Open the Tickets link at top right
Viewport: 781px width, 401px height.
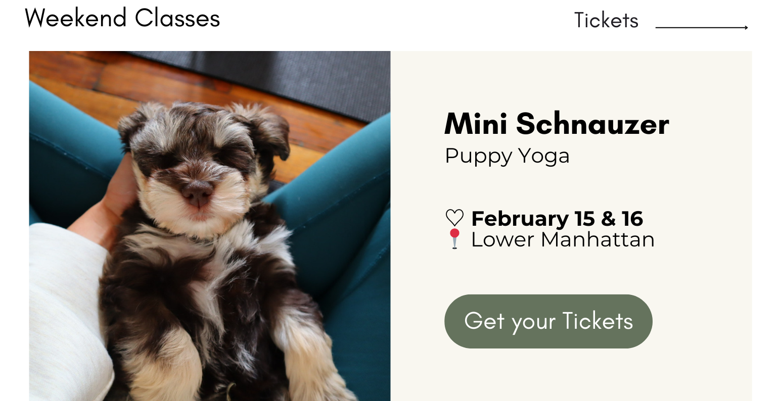click(606, 20)
